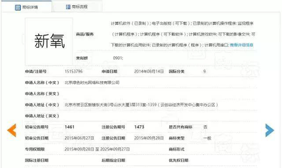Click the blue next arrow

pyautogui.click(x=269, y=130)
